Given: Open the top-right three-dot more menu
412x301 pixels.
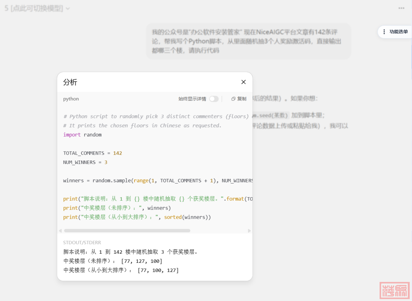Looking at the screenshot, I should (401, 8).
